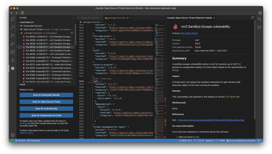Select vm2 vulnerable to sandbox result
Viewport: 272px width, 154px height.
[x=46, y=54]
